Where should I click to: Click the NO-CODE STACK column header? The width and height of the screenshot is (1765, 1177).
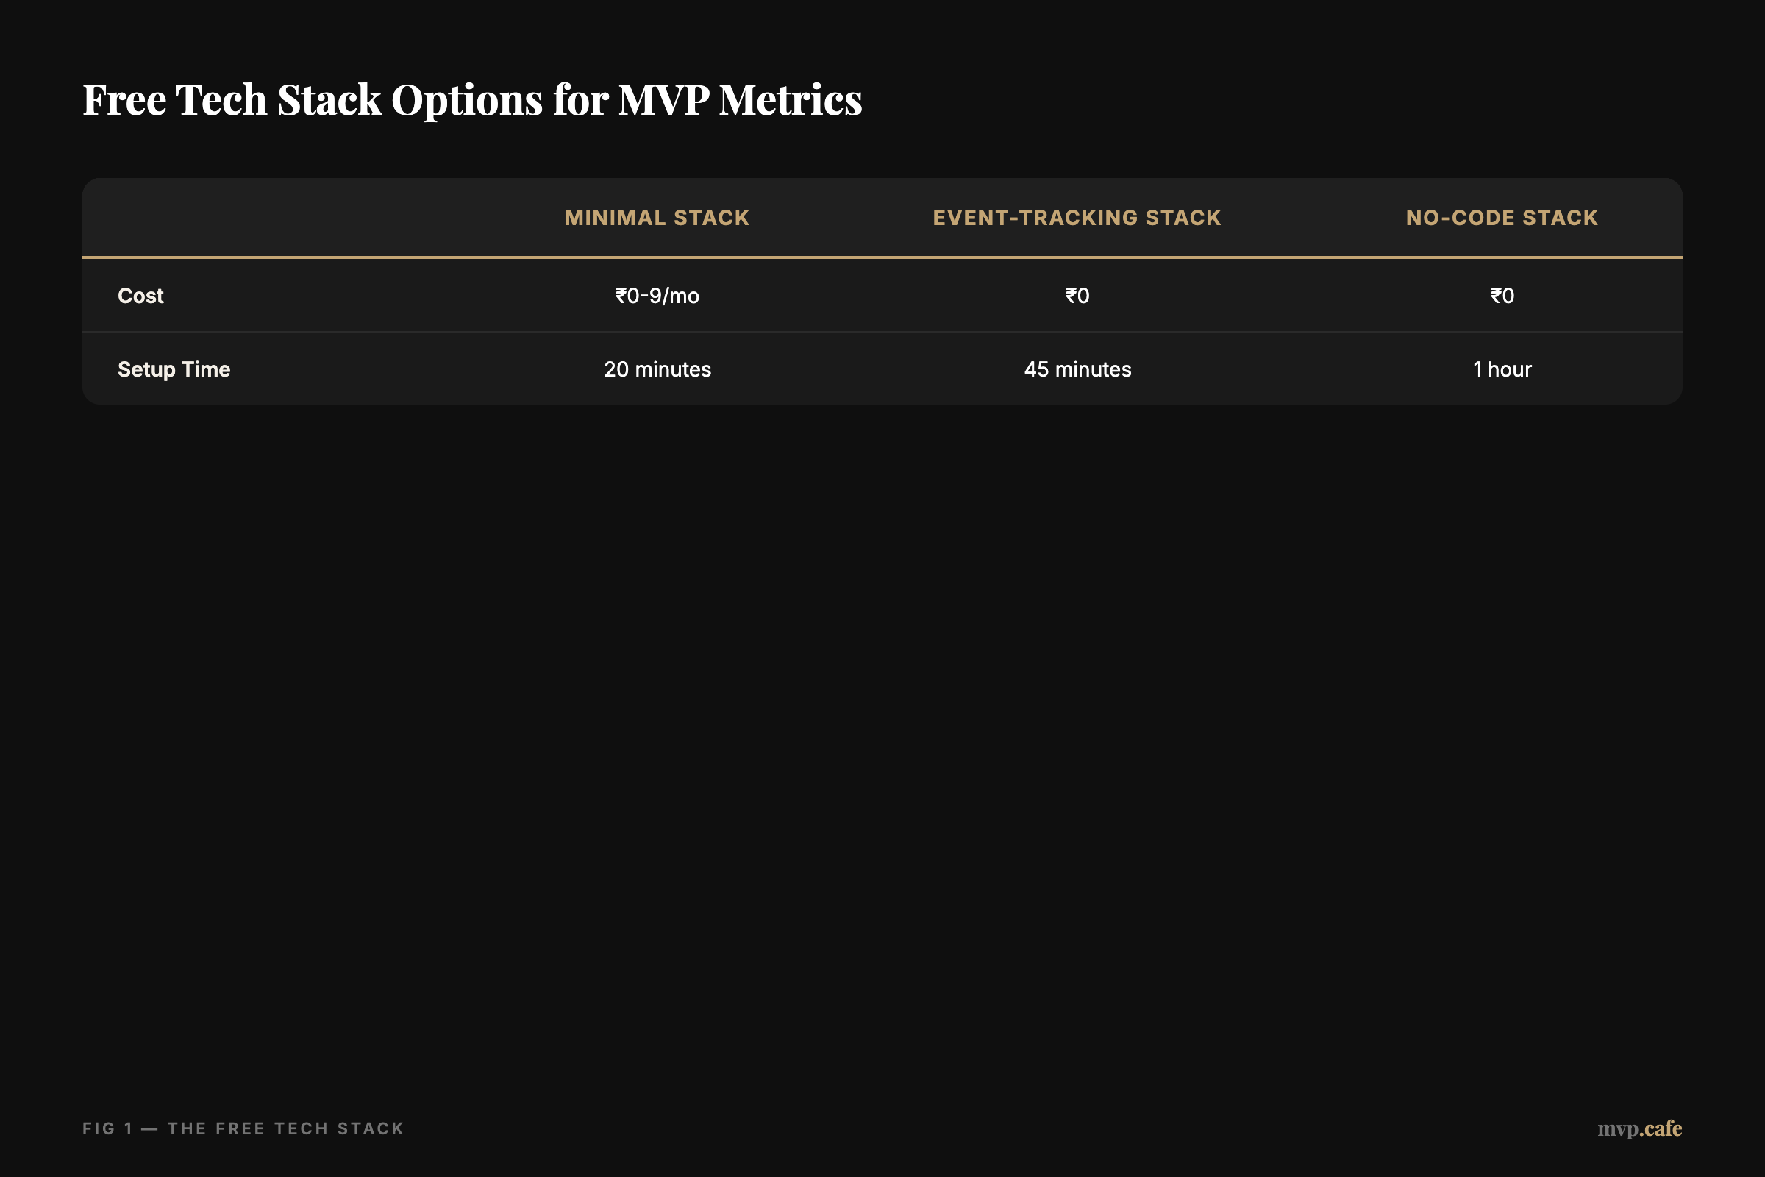point(1501,217)
